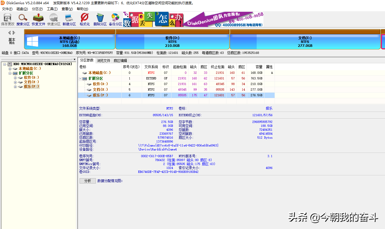
Task: Switch to the 扇区编辑 tab
Action: tap(120, 61)
